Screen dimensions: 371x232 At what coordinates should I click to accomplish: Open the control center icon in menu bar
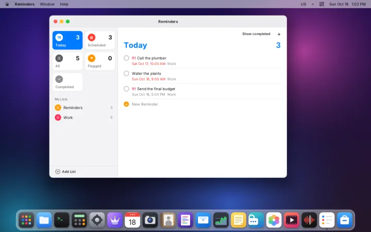pos(322,4)
